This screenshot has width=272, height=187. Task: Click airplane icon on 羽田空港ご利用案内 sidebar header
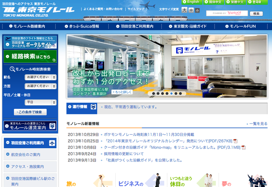(52, 143)
